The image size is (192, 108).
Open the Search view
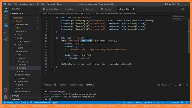click(5, 17)
